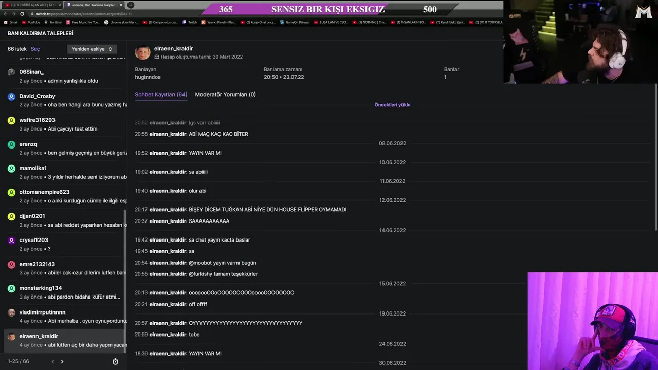Image resolution: width=658 pixels, height=370 pixels.
Task: Click 'Öncekileri yükle' to load earlier messages
Action: click(x=392, y=105)
